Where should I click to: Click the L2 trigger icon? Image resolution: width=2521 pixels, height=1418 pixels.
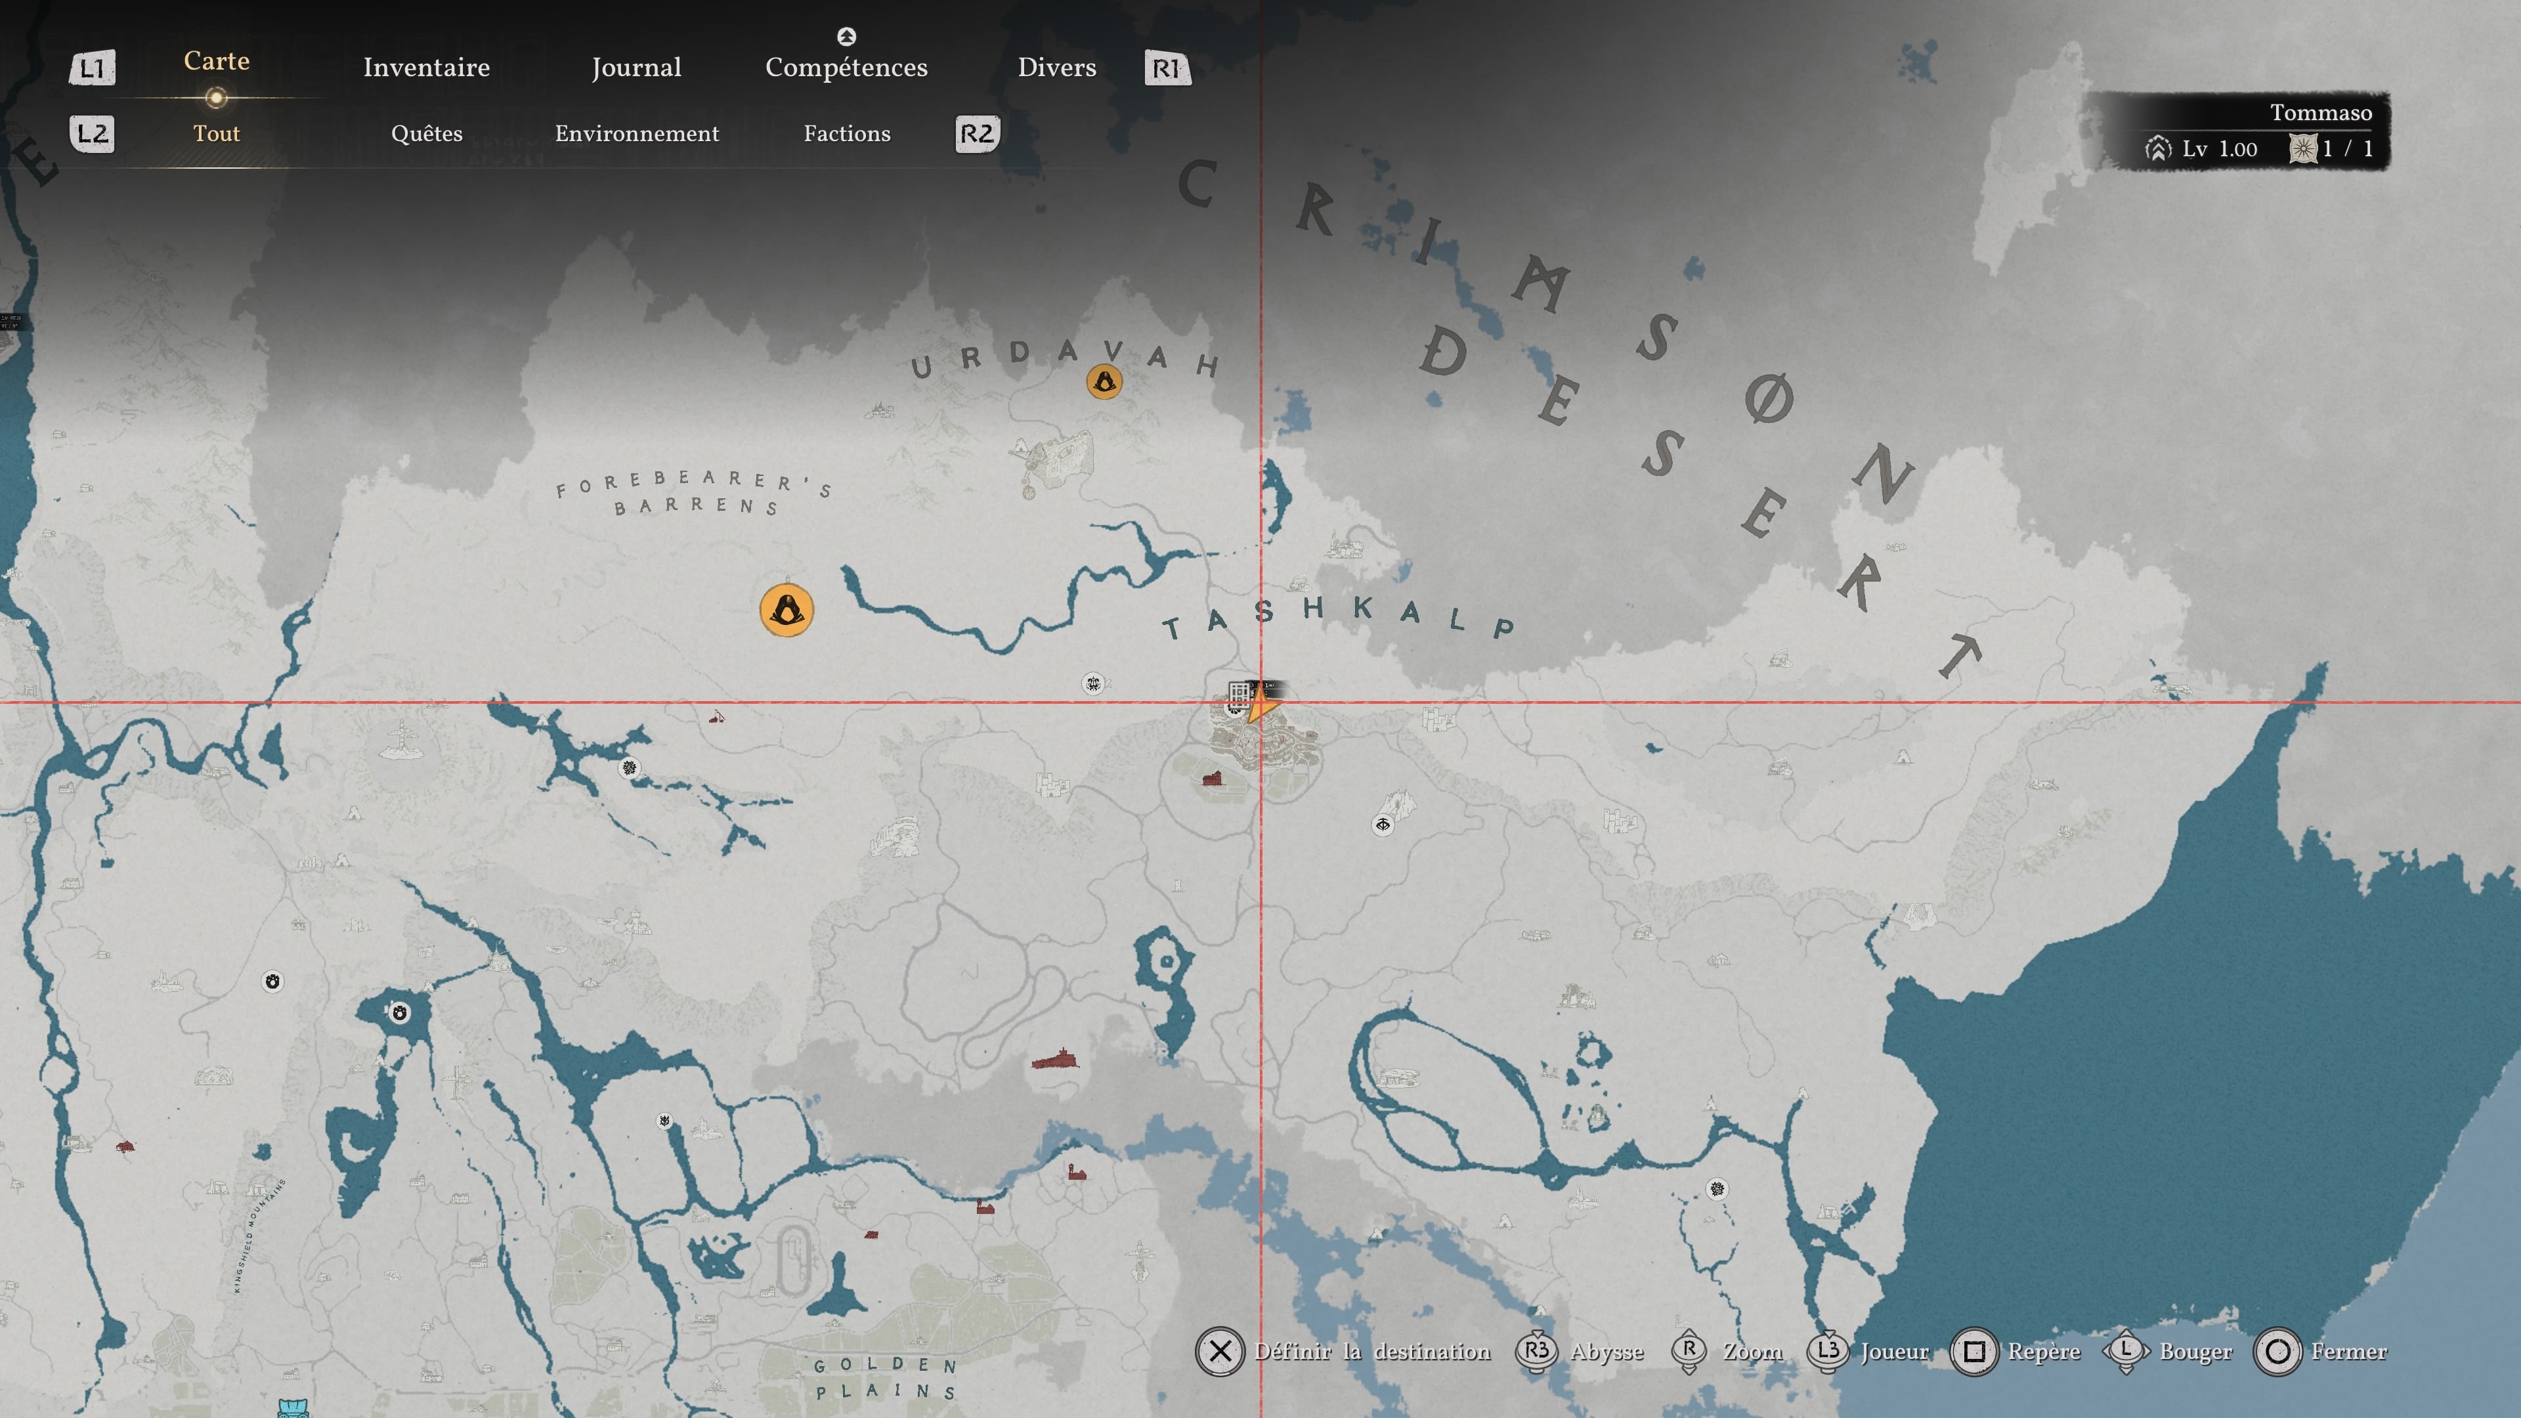(x=92, y=134)
